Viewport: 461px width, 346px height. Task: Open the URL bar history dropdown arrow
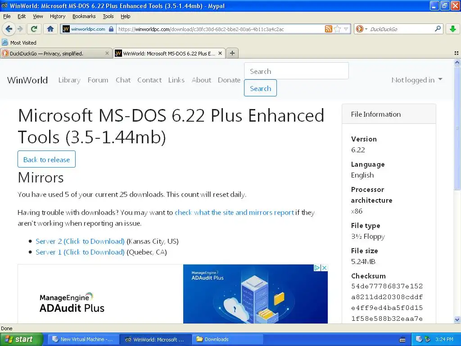[x=346, y=29]
